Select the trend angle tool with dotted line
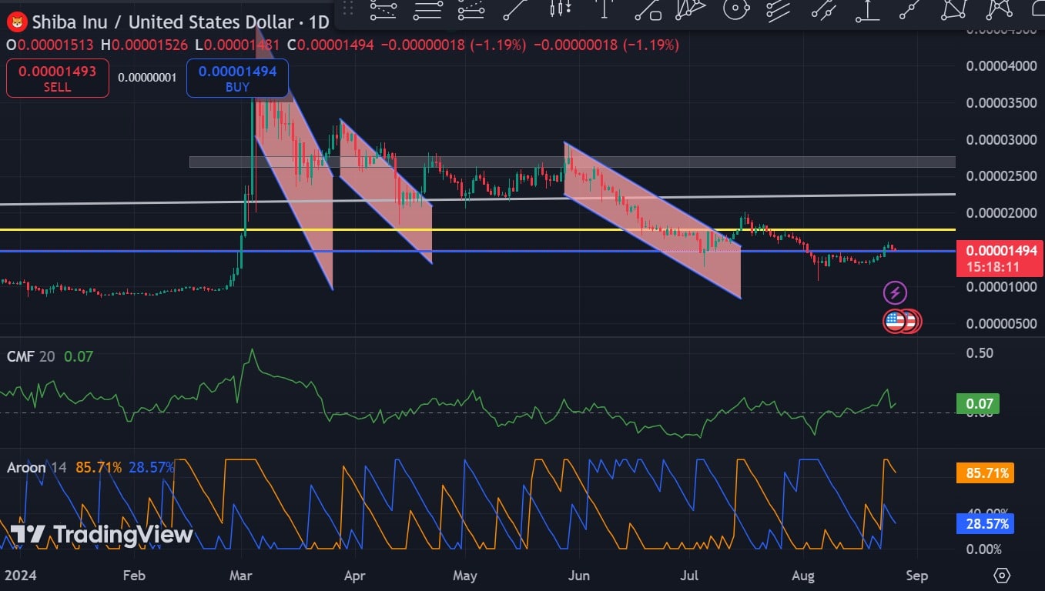The image size is (1045, 591). 471,10
